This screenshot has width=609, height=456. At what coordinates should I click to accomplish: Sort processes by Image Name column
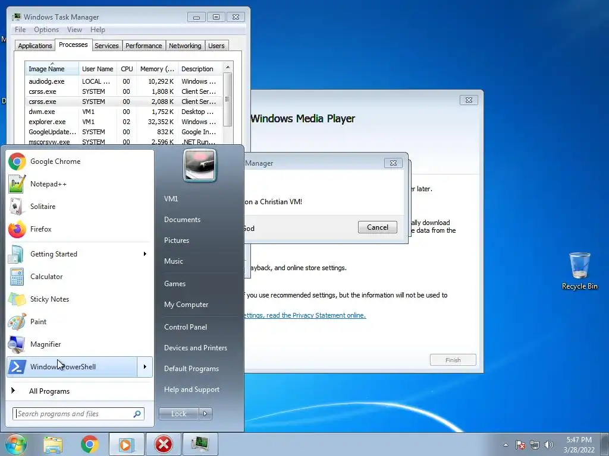tap(52, 69)
